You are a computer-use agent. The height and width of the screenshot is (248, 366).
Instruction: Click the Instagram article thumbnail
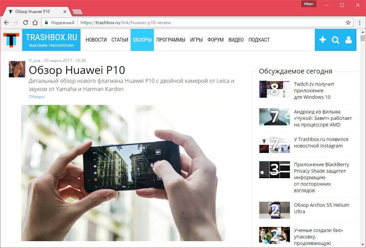[275, 145]
